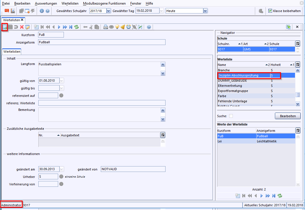Select the Branche row in the Werteliste
Image resolution: width=305 pixels, height=210 pixels.
pyautogui.click(x=256, y=70)
